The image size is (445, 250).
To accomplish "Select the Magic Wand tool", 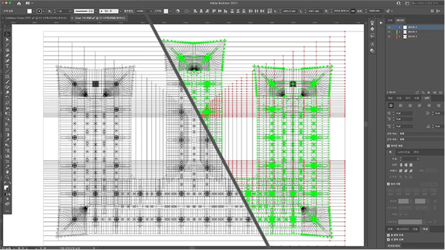I will pos(7,45).
